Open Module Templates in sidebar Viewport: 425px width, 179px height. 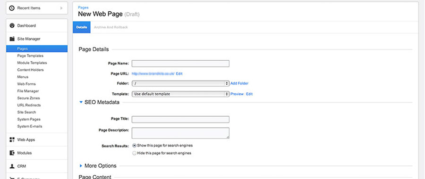[x=32, y=63]
